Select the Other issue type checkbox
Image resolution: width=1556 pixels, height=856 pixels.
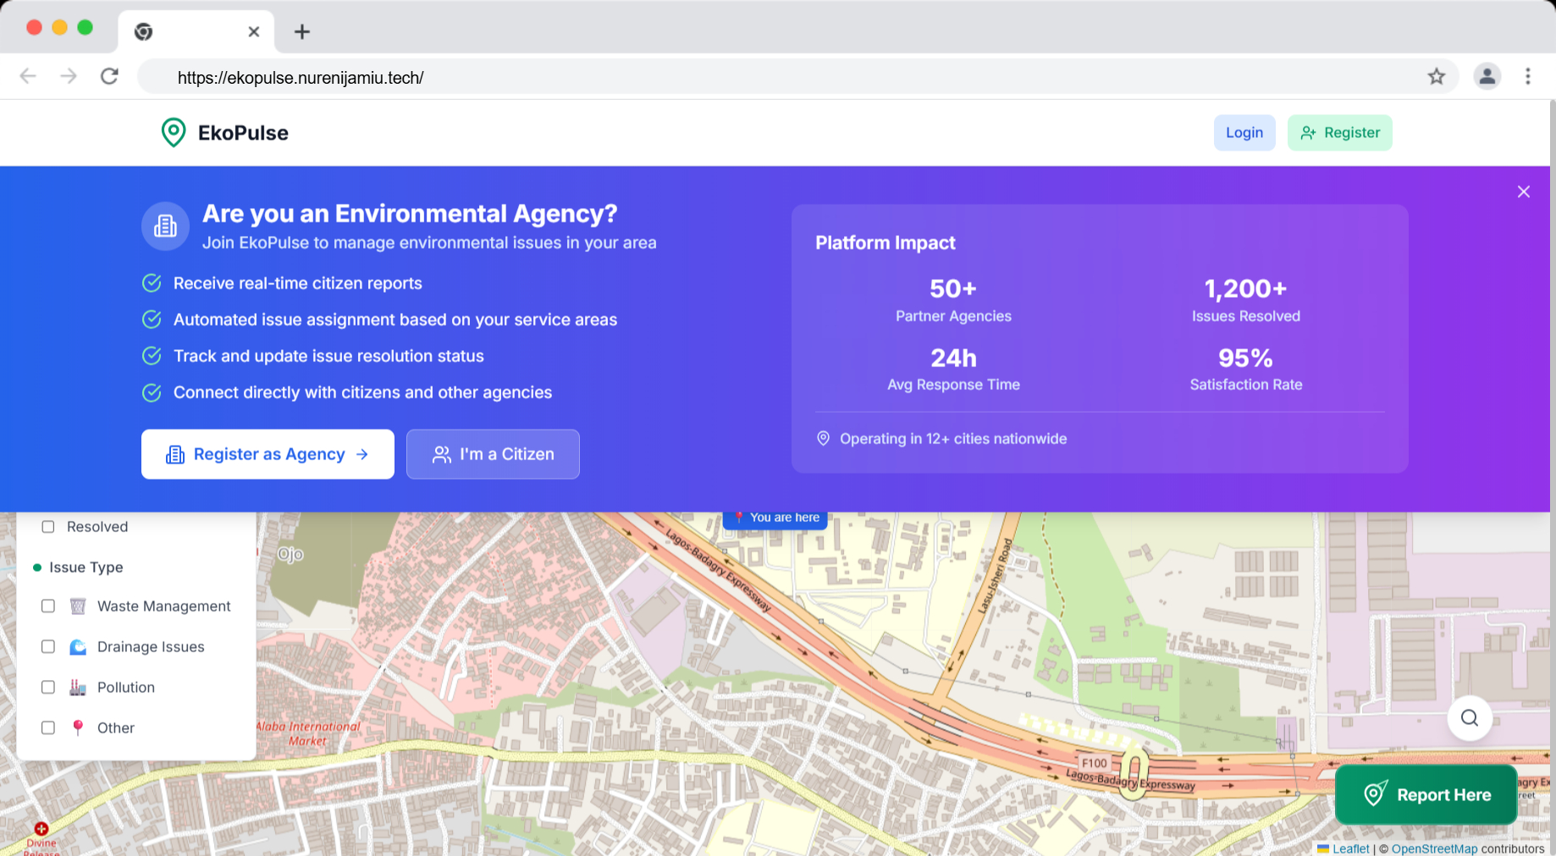tap(48, 728)
